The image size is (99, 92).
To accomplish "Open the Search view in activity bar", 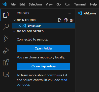I will 6,27.
